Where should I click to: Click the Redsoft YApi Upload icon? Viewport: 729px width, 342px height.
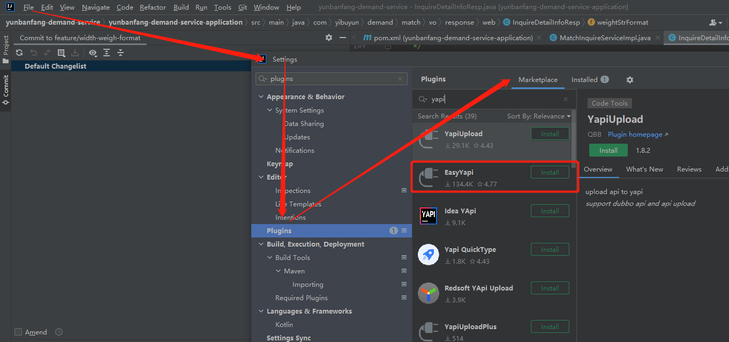429,294
